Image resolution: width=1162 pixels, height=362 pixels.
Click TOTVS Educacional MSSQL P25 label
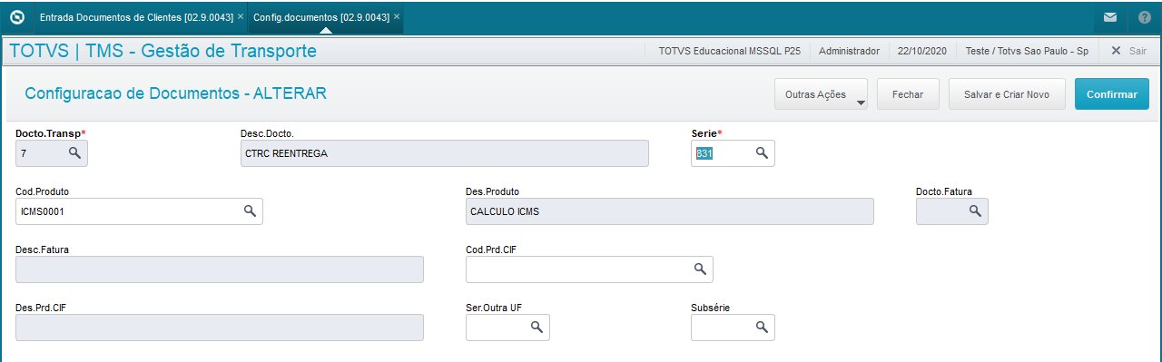729,51
